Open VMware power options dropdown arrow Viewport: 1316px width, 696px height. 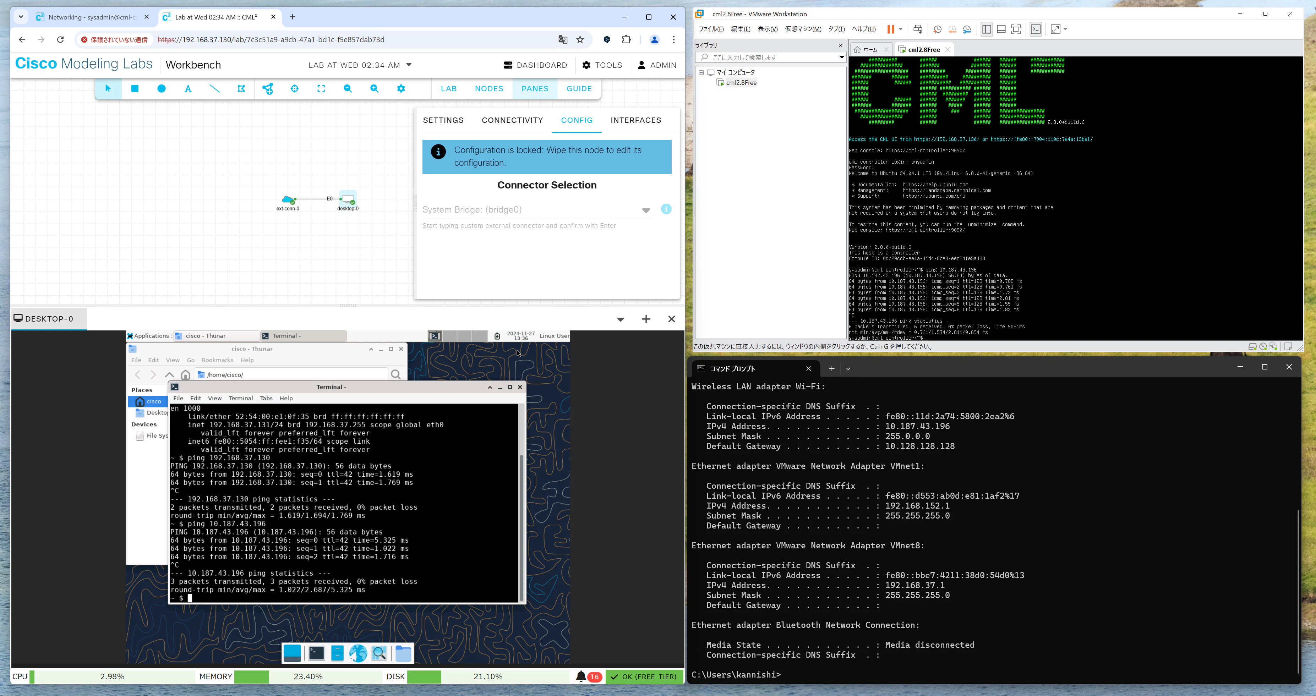click(901, 29)
